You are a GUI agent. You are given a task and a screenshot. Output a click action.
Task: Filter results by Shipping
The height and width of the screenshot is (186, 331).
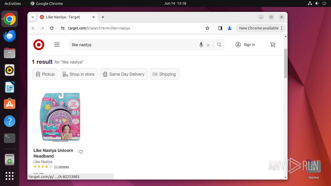[x=164, y=74]
